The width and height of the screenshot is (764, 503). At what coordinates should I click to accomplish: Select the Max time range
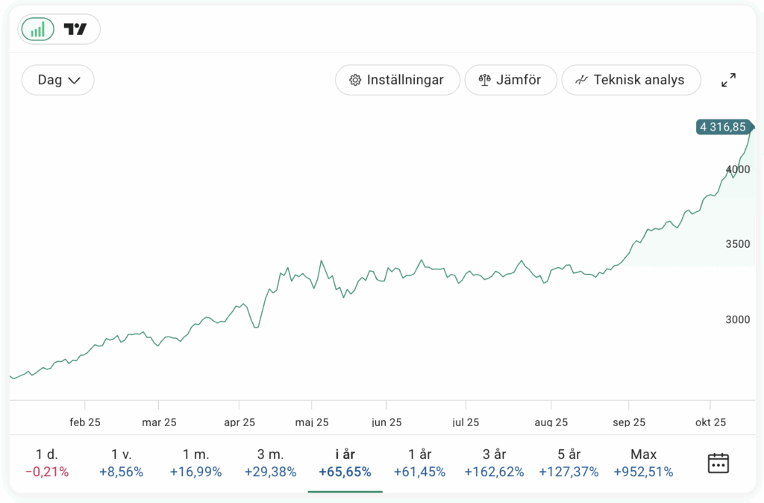pyautogui.click(x=643, y=463)
